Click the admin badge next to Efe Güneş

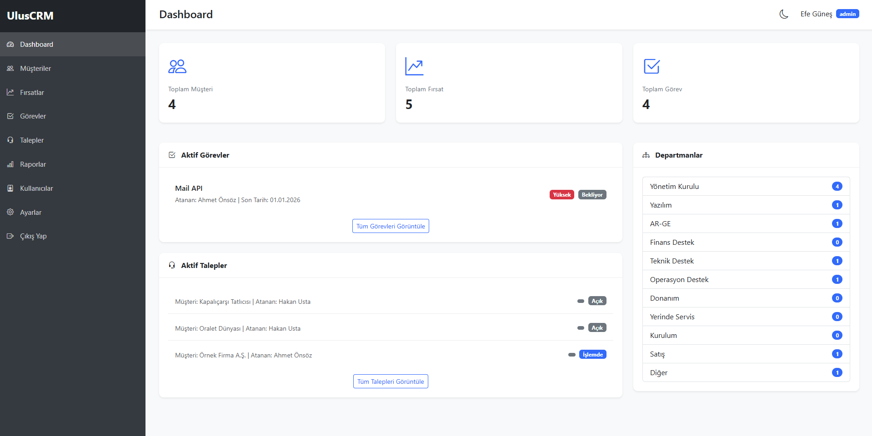click(x=847, y=14)
